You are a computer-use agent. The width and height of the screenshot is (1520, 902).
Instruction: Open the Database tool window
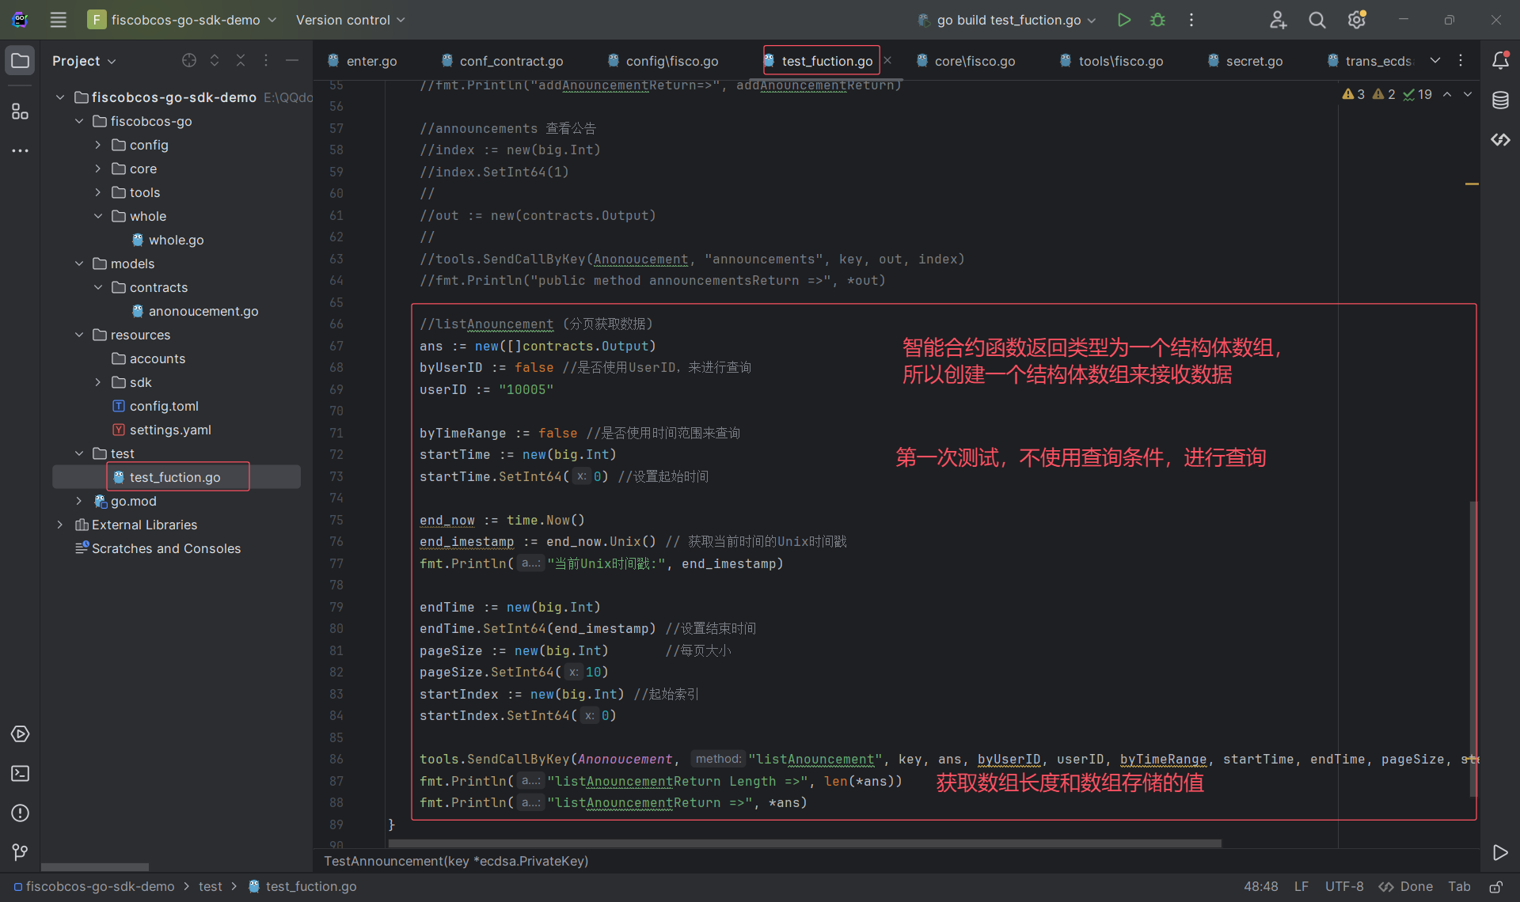pyautogui.click(x=1500, y=100)
